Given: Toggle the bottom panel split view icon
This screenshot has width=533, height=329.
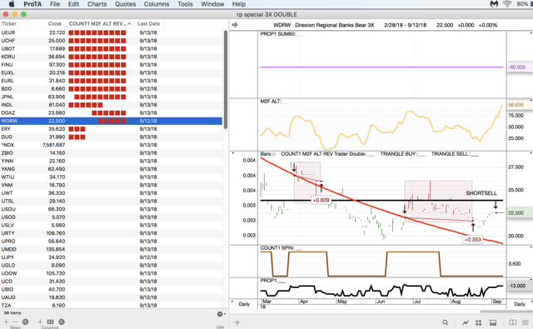Looking at the screenshot, I should [x=493, y=322].
